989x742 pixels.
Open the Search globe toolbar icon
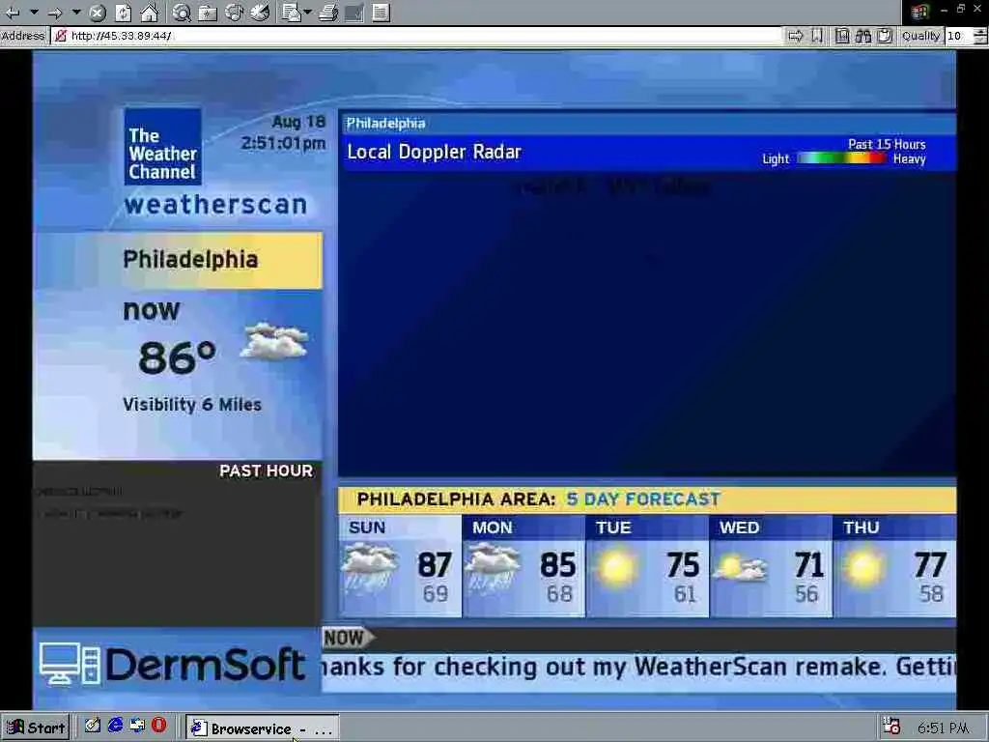pyautogui.click(x=182, y=12)
